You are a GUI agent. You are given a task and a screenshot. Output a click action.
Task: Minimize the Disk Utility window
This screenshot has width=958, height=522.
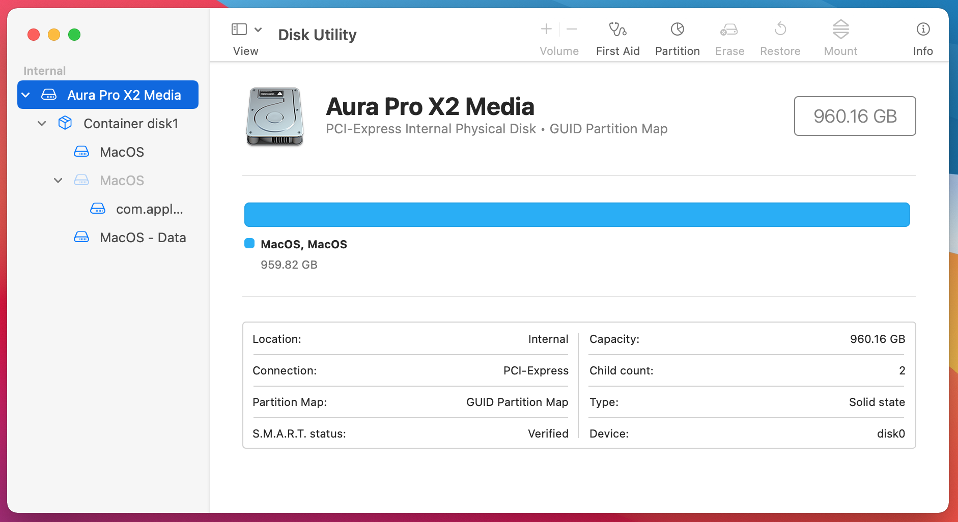coord(54,35)
